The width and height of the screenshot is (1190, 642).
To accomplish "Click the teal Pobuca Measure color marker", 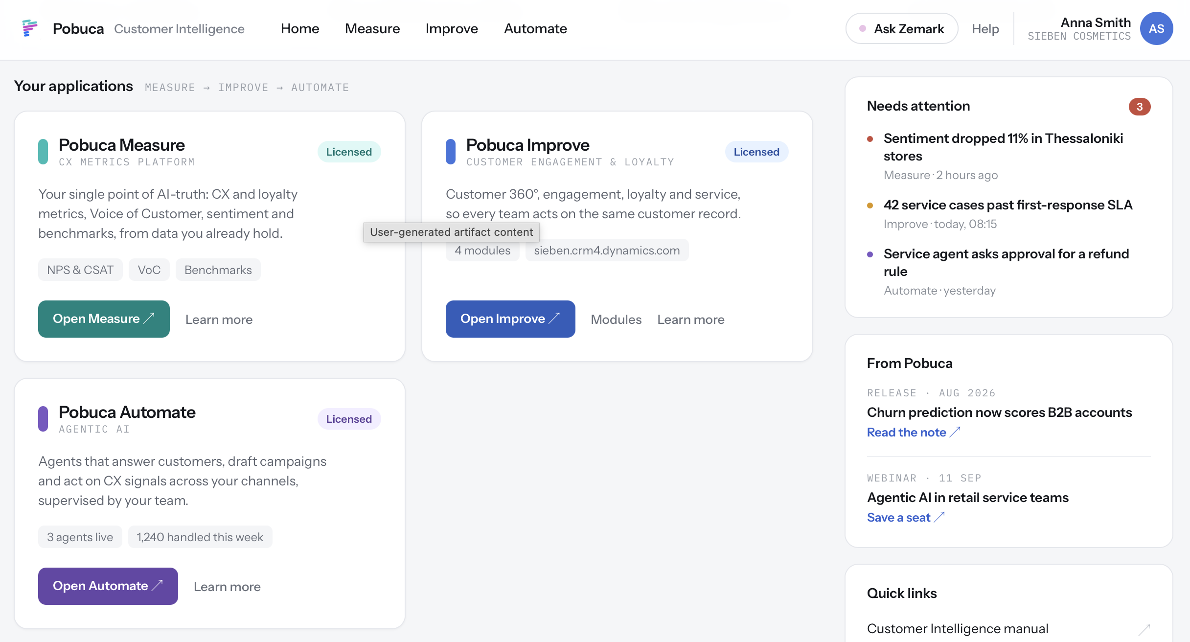I will coord(43,152).
